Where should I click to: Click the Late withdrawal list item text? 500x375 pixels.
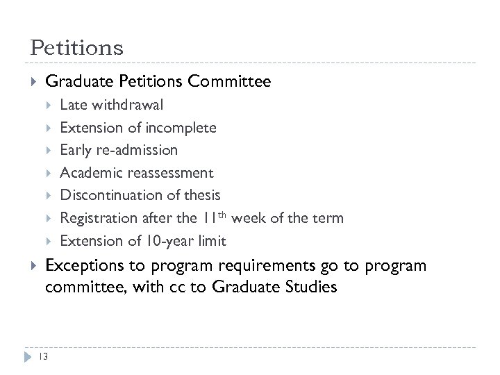[x=112, y=106]
